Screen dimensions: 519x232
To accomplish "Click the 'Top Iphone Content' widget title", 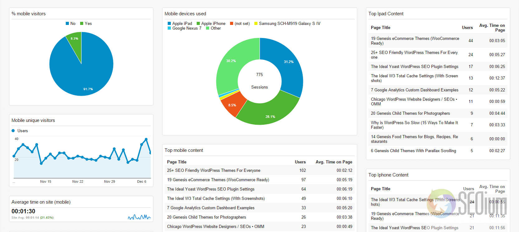I will [388, 175].
